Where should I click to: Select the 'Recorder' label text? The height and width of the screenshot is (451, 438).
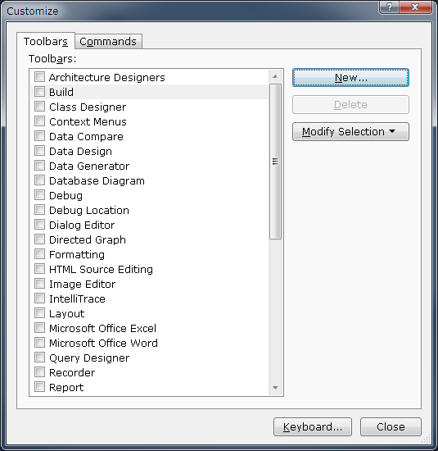pos(72,373)
